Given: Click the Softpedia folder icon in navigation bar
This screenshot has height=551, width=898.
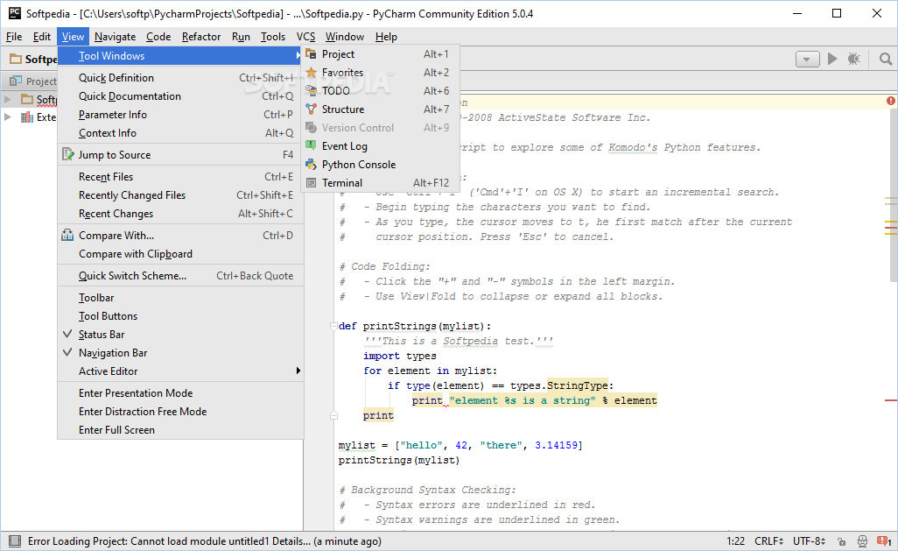Looking at the screenshot, I should (16, 59).
